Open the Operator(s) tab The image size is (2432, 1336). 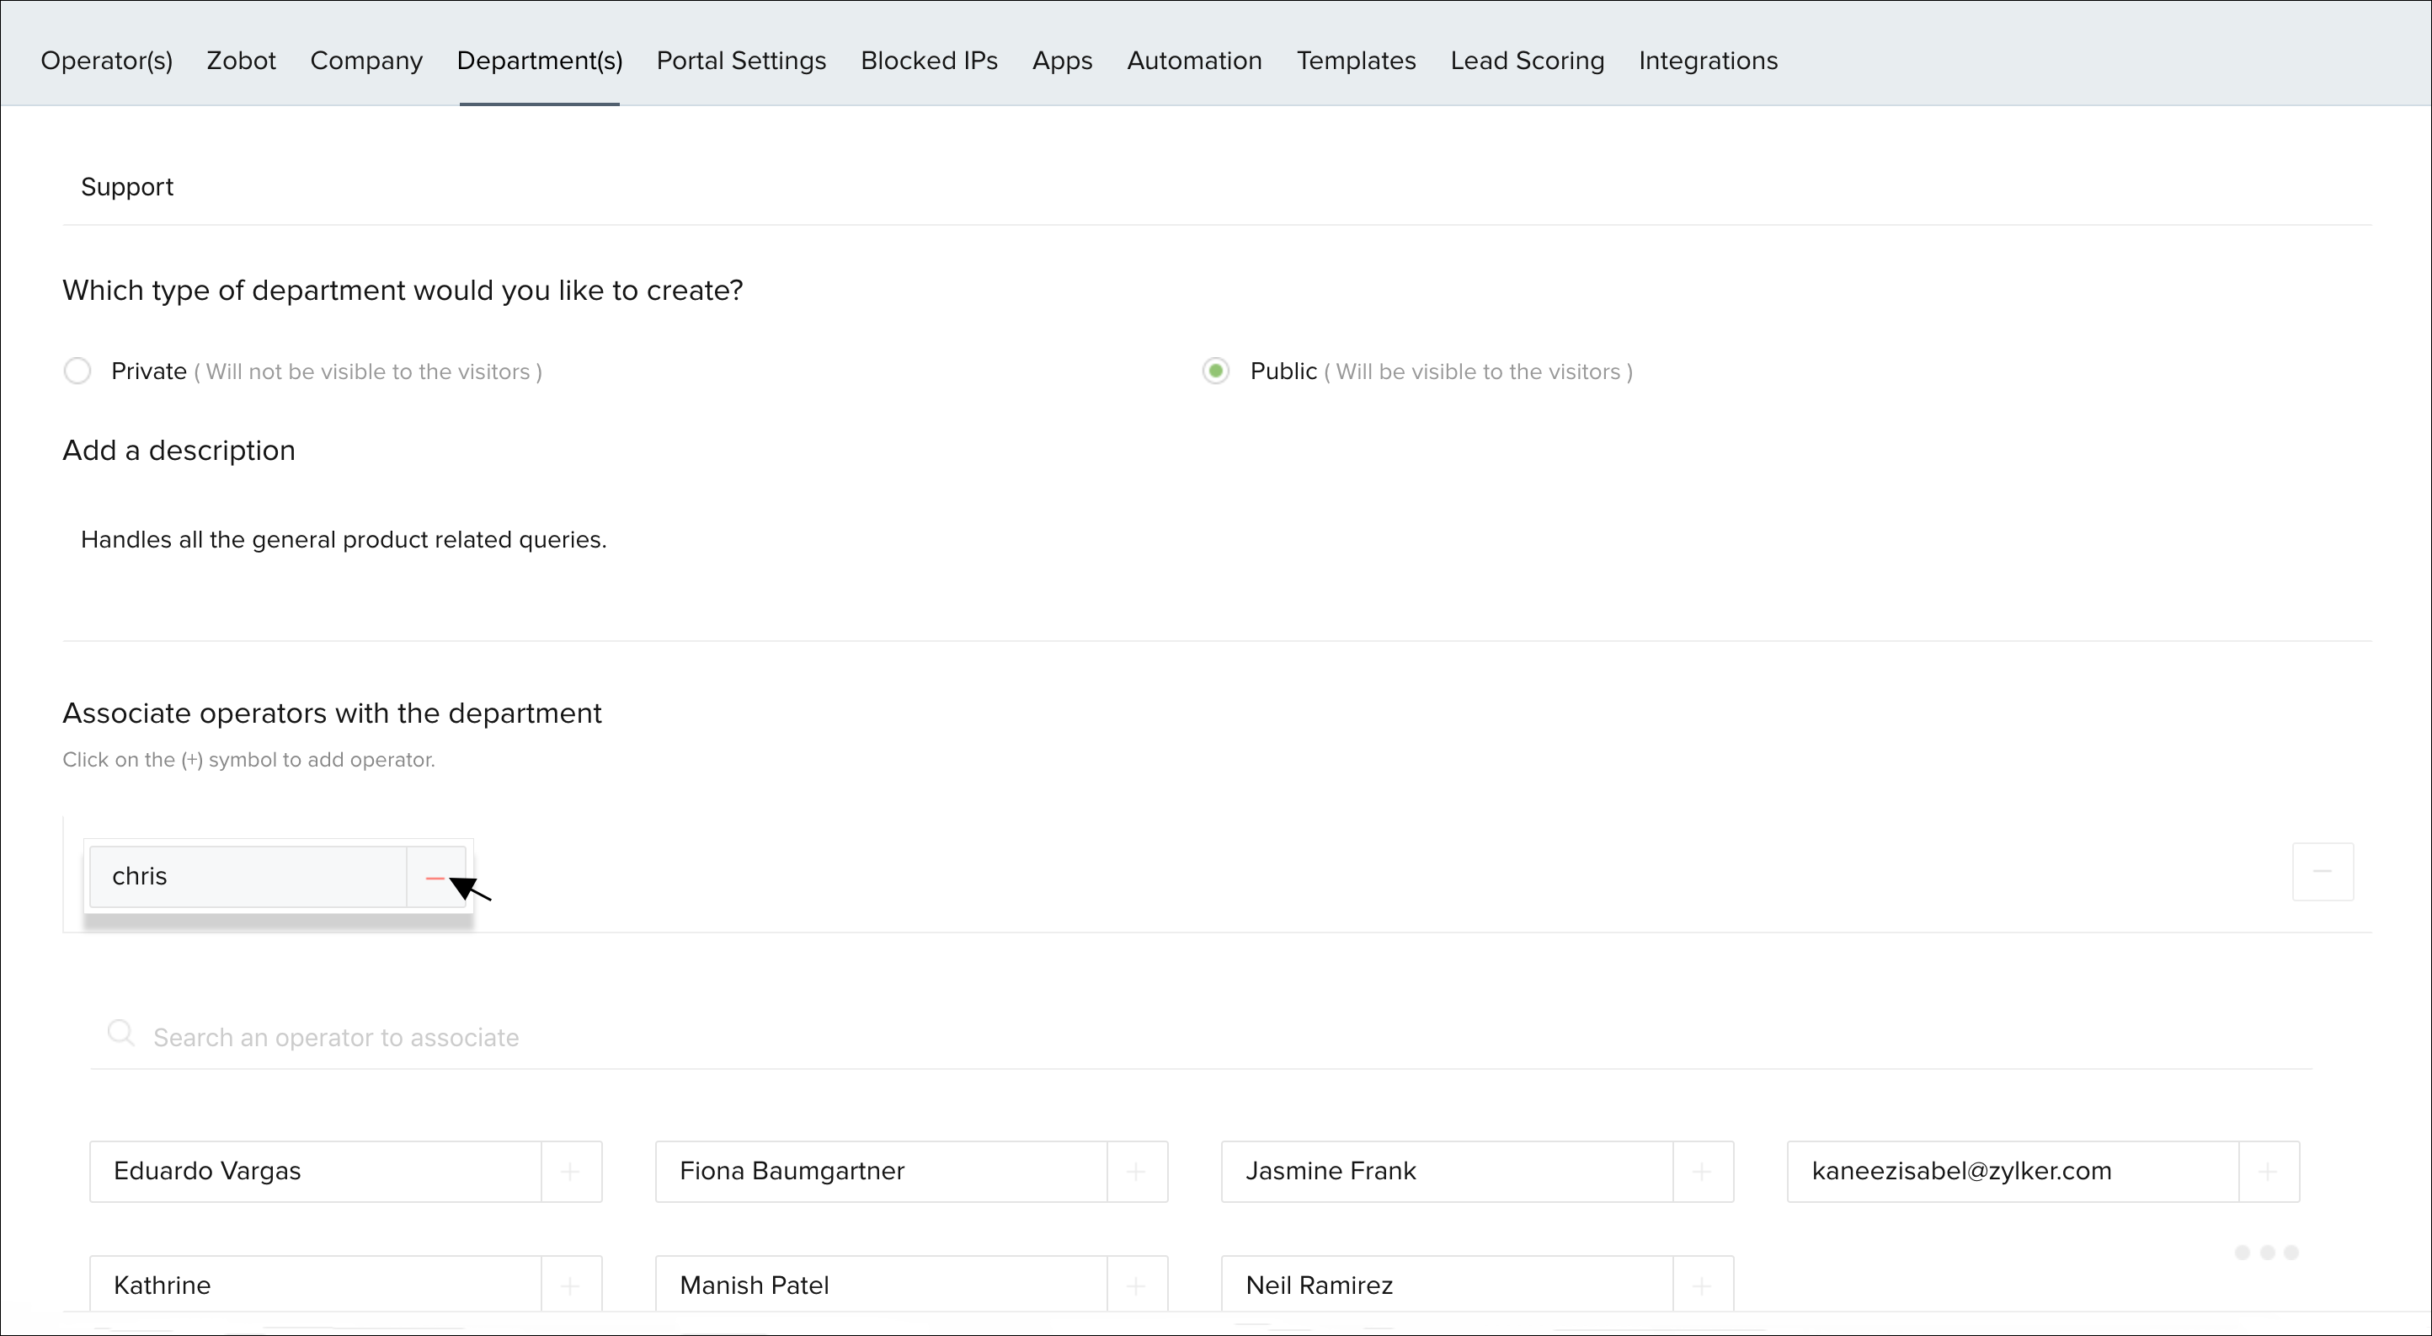tap(107, 61)
